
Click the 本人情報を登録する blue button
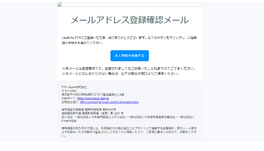click(130, 56)
